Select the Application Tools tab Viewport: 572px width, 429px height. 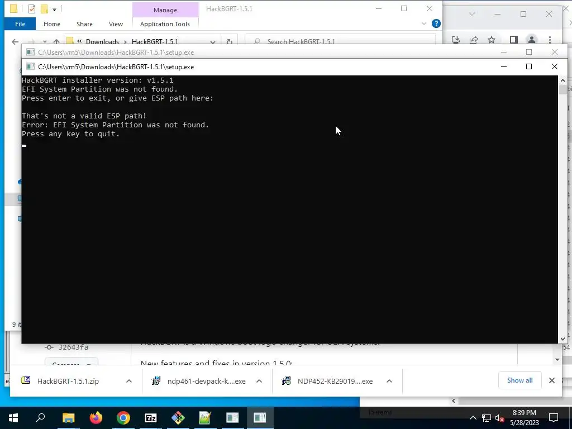pyautogui.click(x=165, y=24)
